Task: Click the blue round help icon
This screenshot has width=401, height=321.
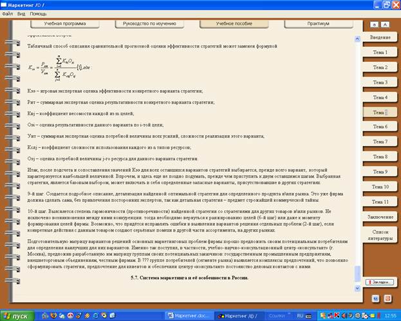Action: coord(376,298)
